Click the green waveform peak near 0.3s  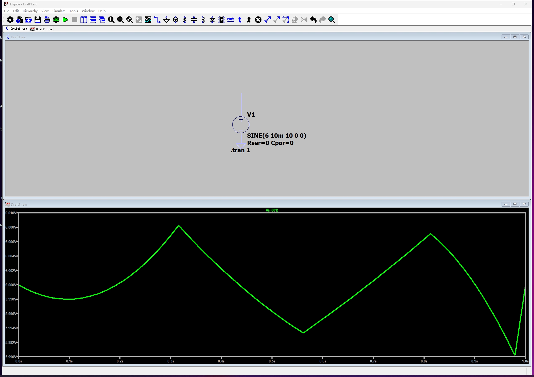coord(179,226)
